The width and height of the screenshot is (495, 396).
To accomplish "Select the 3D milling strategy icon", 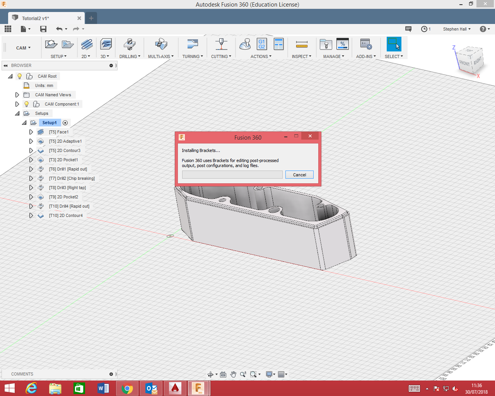I will click(106, 44).
